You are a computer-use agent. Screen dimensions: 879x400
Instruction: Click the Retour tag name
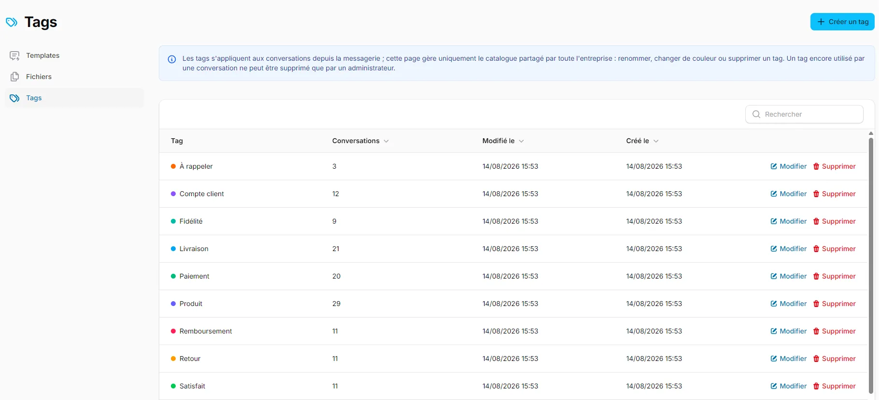coord(190,359)
